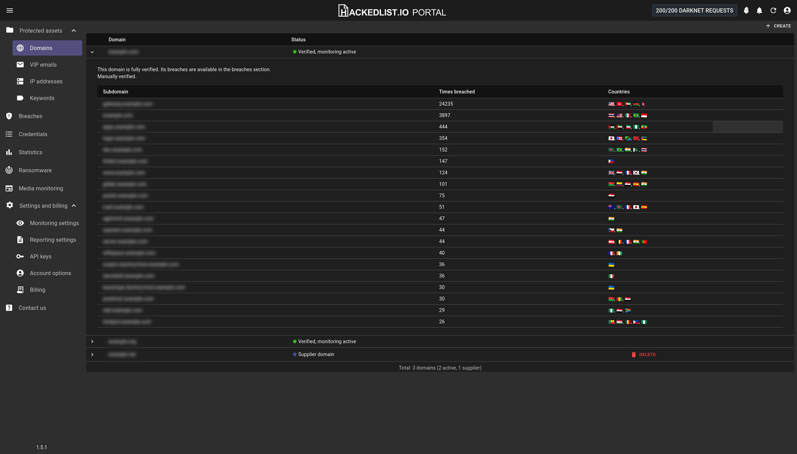Viewport: 797px width, 454px height.
Task: Open the Breaches section
Action: pos(30,116)
